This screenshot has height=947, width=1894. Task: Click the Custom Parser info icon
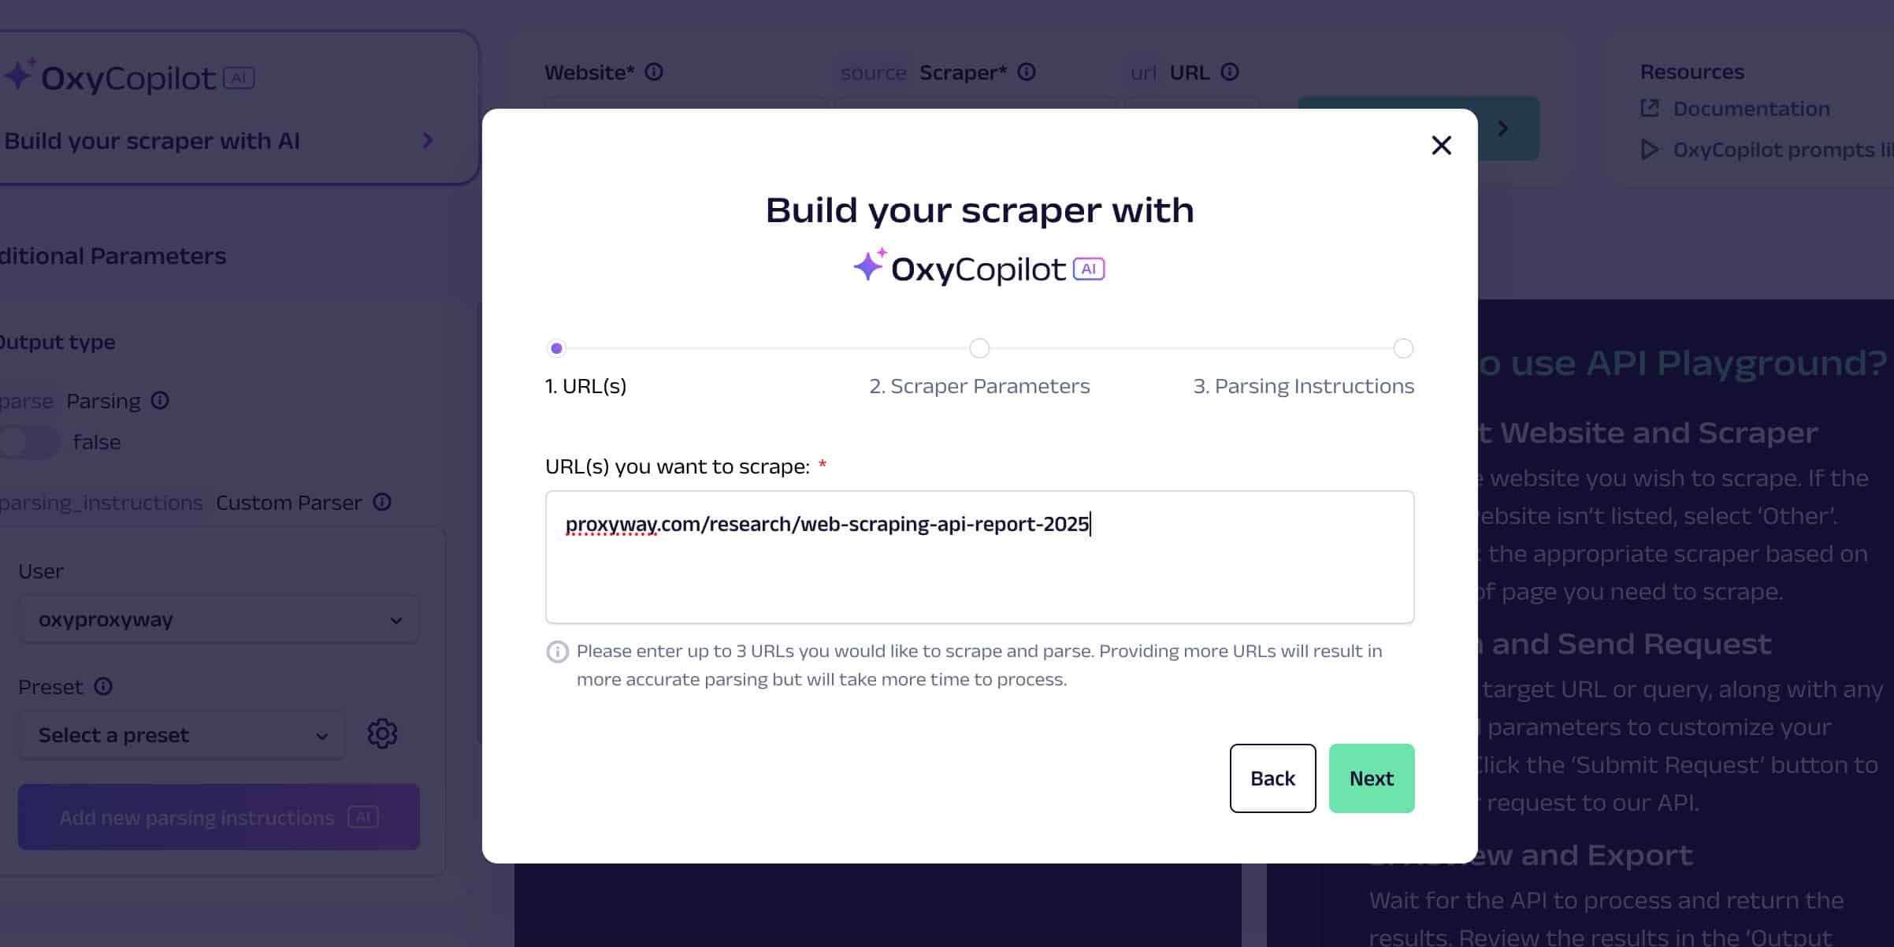point(383,502)
